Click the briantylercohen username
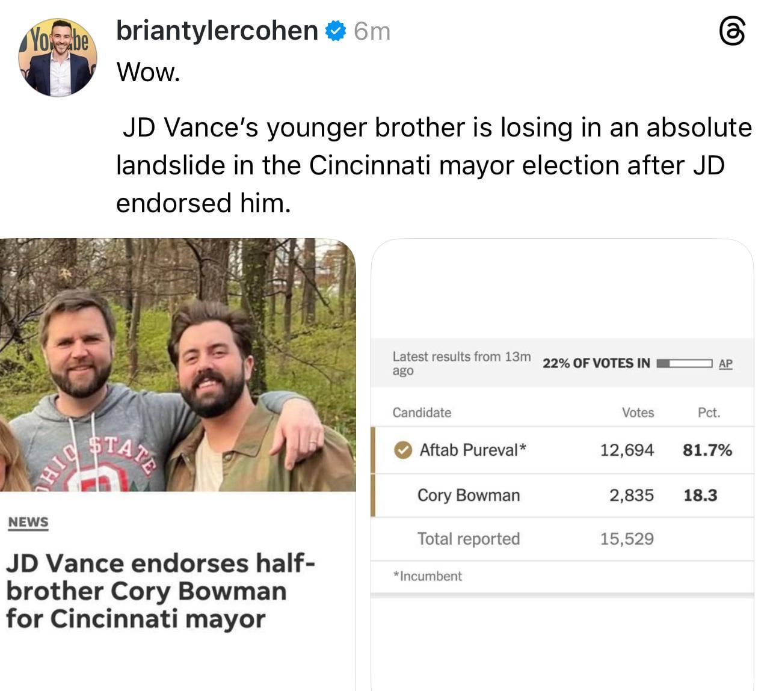Image resolution: width=776 pixels, height=691 pixels. click(217, 31)
